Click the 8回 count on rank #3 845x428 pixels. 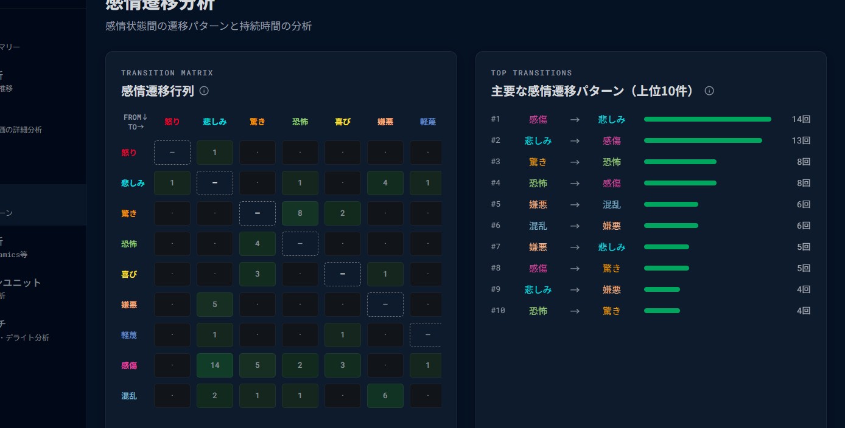click(804, 162)
